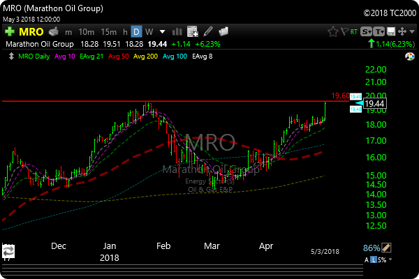
Task: Click the star favorite icon
Action: (333, 31)
